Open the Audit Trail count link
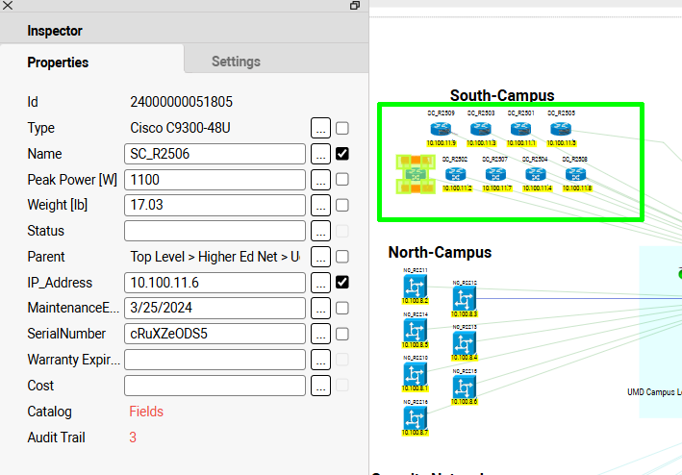 pyautogui.click(x=134, y=437)
